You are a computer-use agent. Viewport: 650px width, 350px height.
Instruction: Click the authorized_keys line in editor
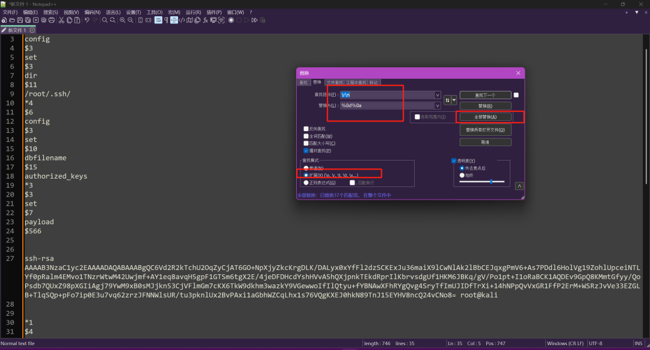(55, 176)
